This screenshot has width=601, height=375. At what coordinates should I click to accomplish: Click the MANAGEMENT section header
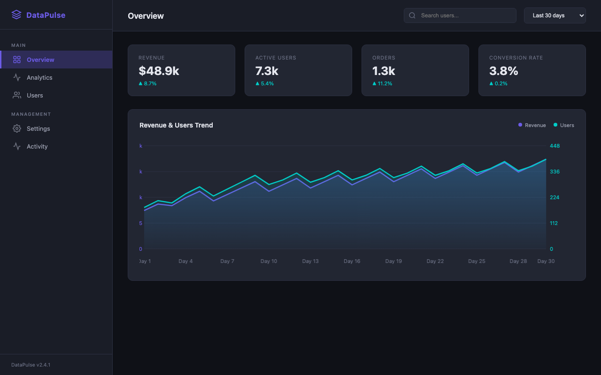(x=31, y=114)
